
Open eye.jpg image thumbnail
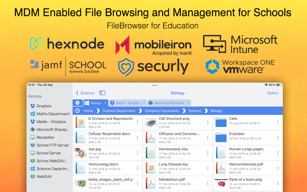(81, 153)
